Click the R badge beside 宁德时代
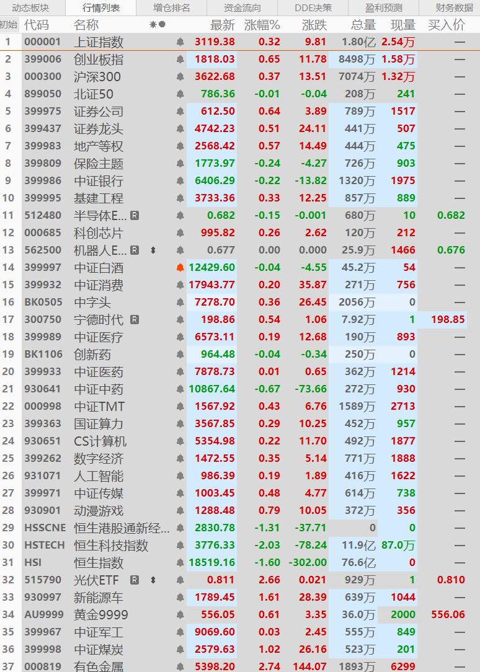Screen dimensions: 480x672 135,320
